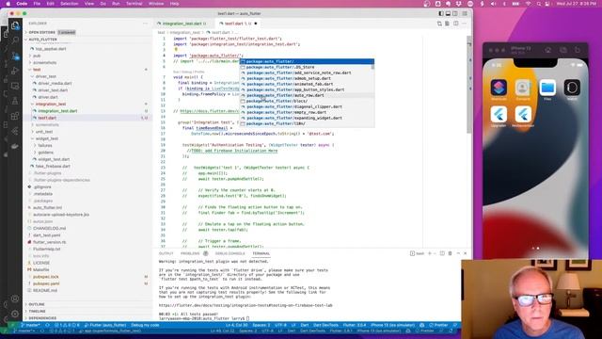
Task: Toggle the bottom panel layout icon
Action: tap(448, 13)
